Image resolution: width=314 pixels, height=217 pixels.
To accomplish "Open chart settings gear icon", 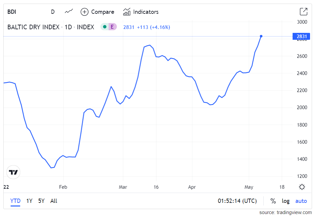I will click(302, 187).
